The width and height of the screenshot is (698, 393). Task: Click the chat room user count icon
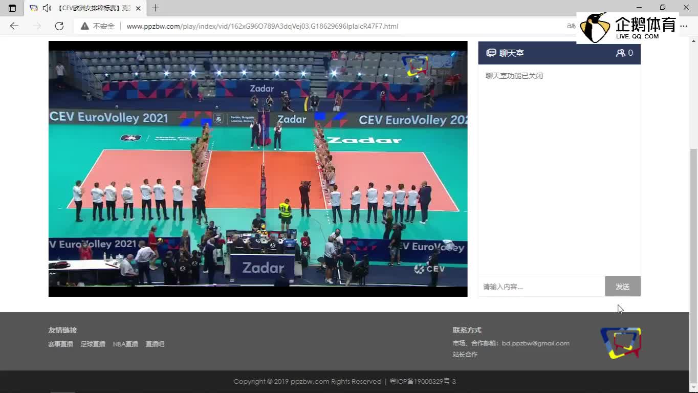(x=620, y=53)
